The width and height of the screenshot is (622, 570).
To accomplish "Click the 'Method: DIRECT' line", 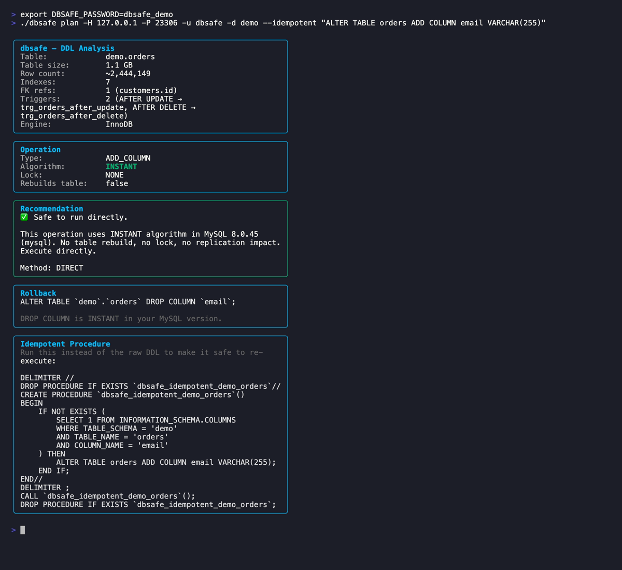I will coord(52,268).
